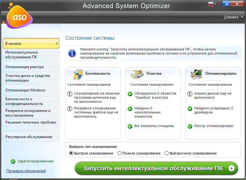Click green check beside Все элементы очищены
Screen dimensions: 246x180
(x=130, y=126)
